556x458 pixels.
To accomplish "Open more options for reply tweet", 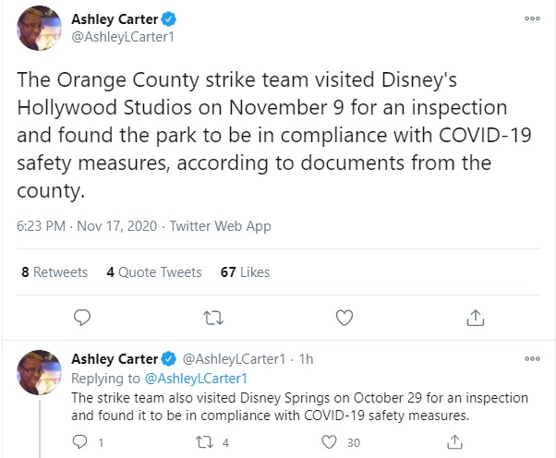I will click(x=532, y=359).
